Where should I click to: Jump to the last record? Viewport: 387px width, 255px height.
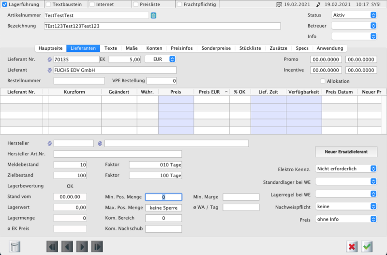pos(97,246)
